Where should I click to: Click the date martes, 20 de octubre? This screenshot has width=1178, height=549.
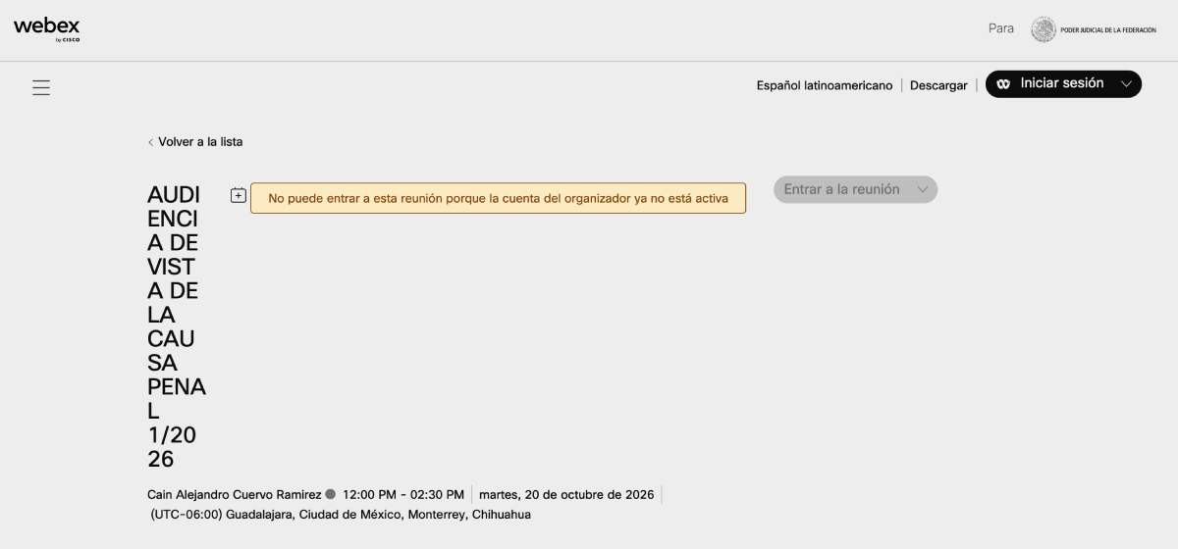tap(566, 494)
